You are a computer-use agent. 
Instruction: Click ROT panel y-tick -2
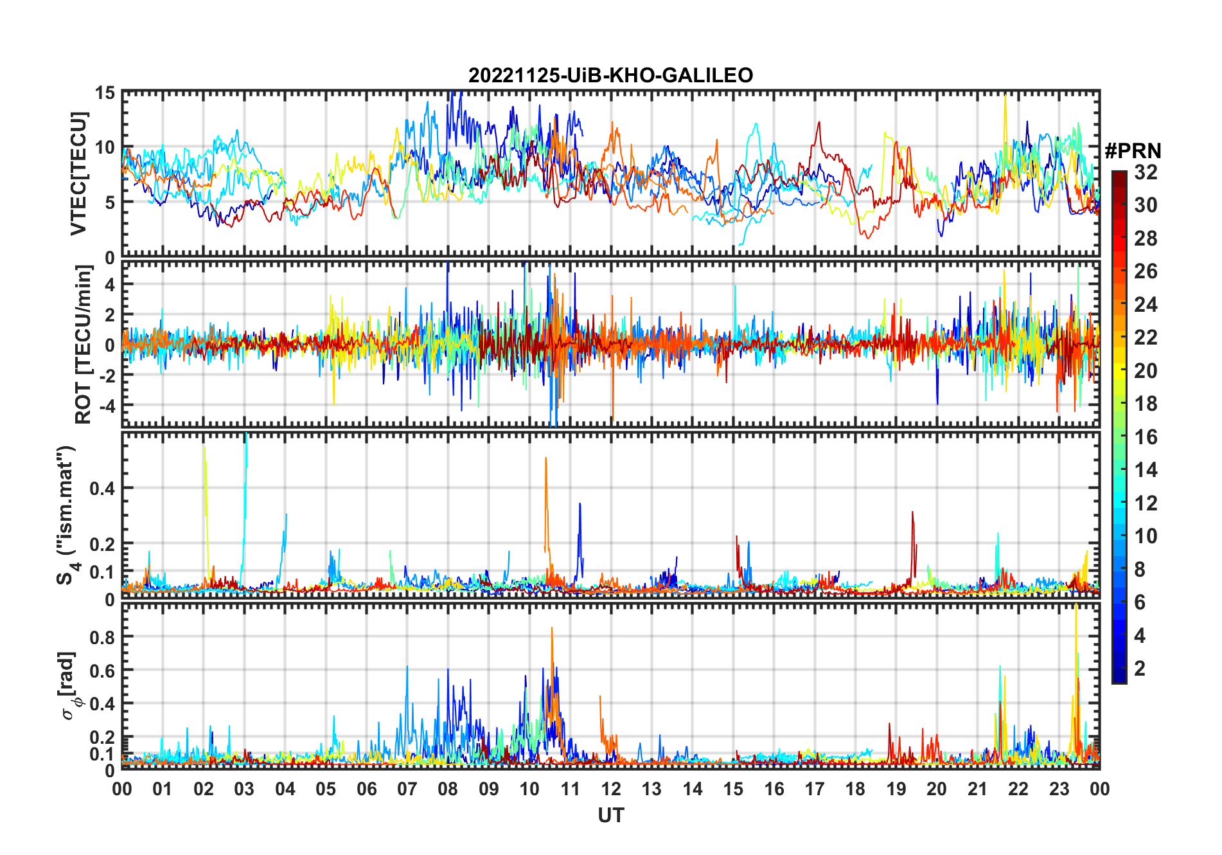[107, 375]
